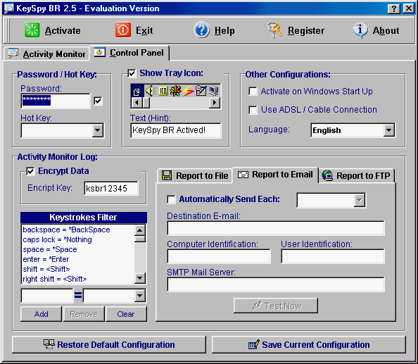Enable Automatically Send Each checkbox
This screenshot has width=418, height=364.
click(x=171, y=199)
